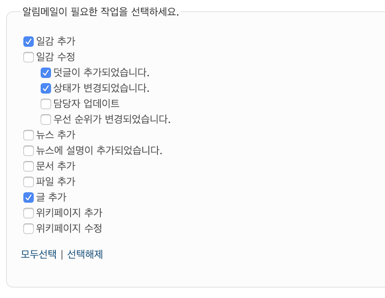Screen dimensions: 385x298
Task: Click the '위키페이지 수정' label text
Action: tap(69, 229)
